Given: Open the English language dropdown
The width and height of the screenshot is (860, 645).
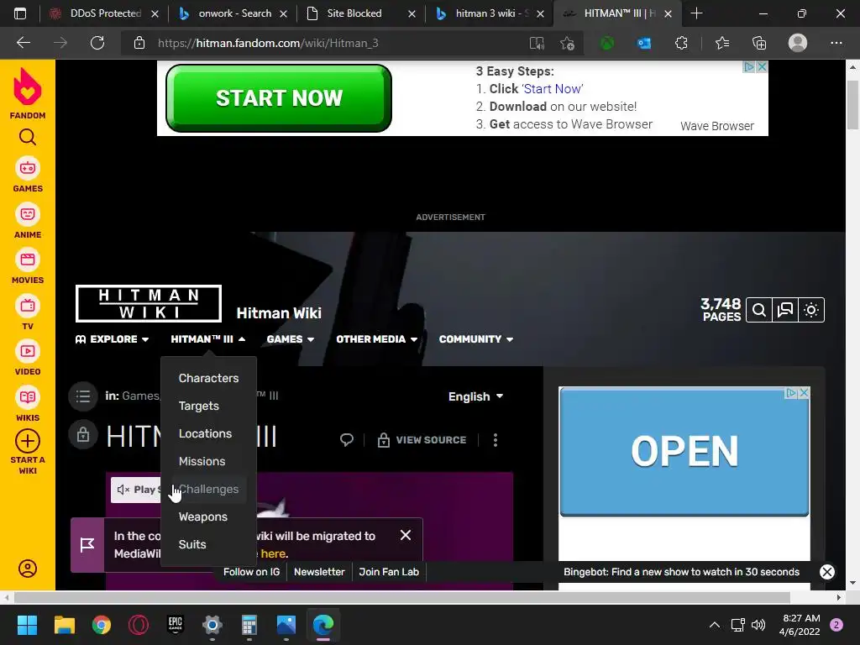Looking at the screenshot, I should pyautogui.click(x=475, y=396).
